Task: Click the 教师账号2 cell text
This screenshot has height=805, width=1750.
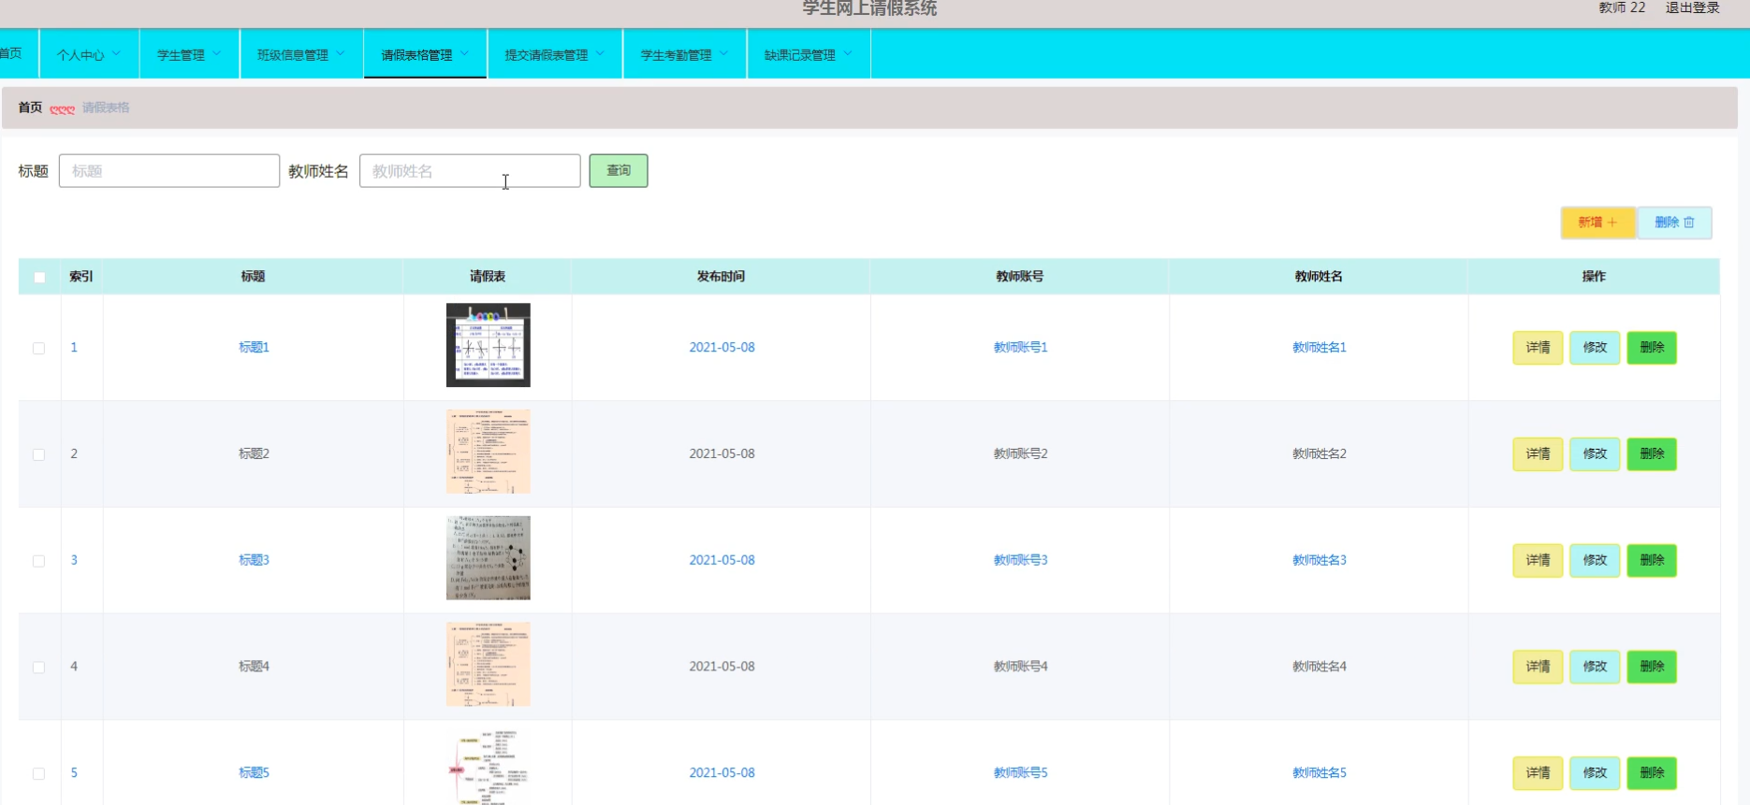Action: click(1020, 454)
